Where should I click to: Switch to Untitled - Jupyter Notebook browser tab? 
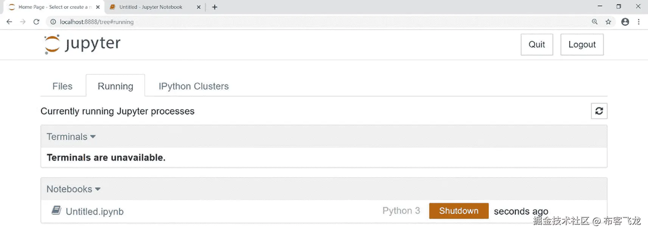tap(151, 7)
